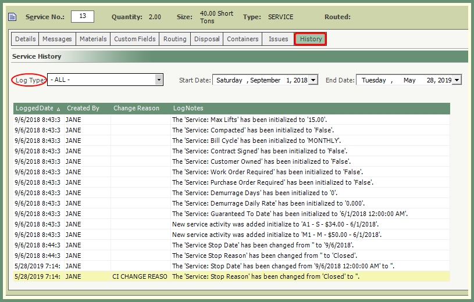The width and height of the screenshot is (474, 302).
Task: Switch to the Messages tab
Action: pyautogui.click(x=57, y=39)
